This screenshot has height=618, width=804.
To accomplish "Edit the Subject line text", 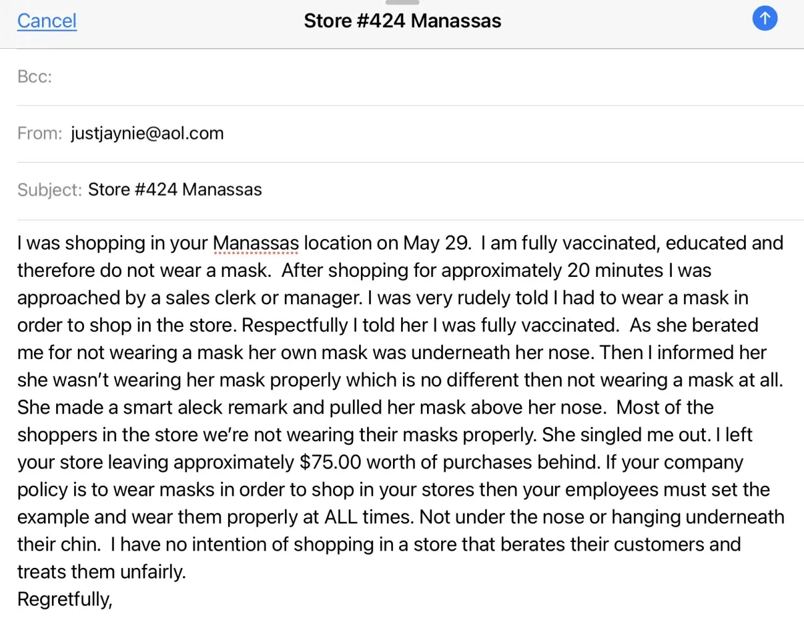I will tap(175, 190).
